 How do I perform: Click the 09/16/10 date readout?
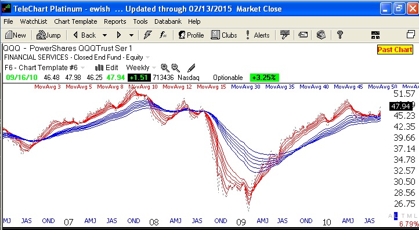coord(21,78)
